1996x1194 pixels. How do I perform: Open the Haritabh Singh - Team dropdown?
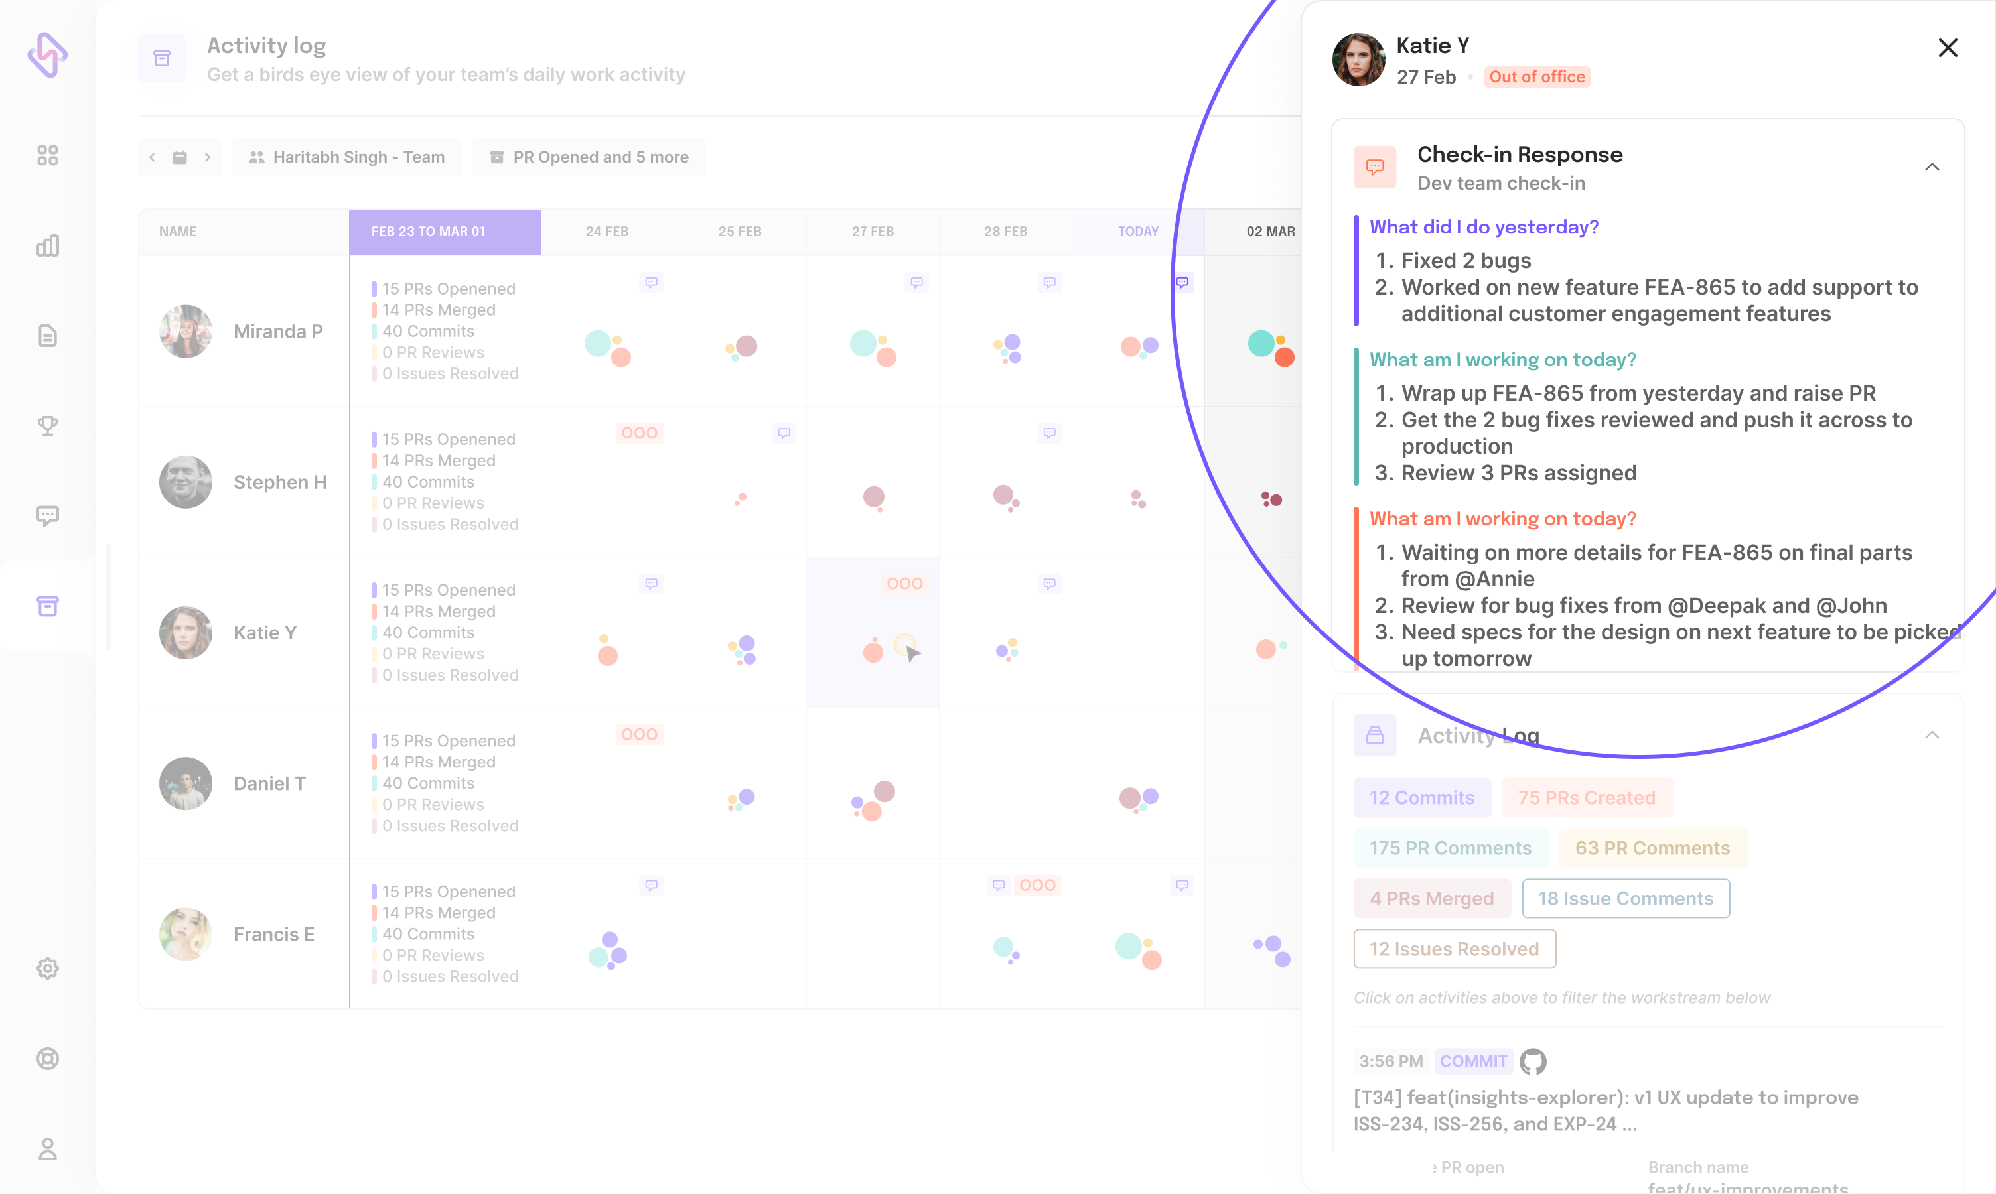(347, 157)
